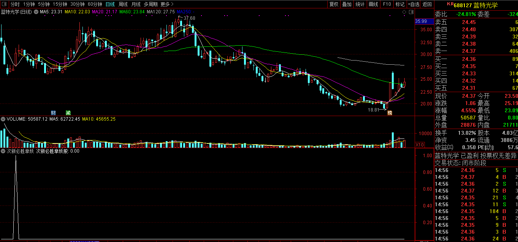Add stock with +自选 button
The image size is (518, 242).
413,4
